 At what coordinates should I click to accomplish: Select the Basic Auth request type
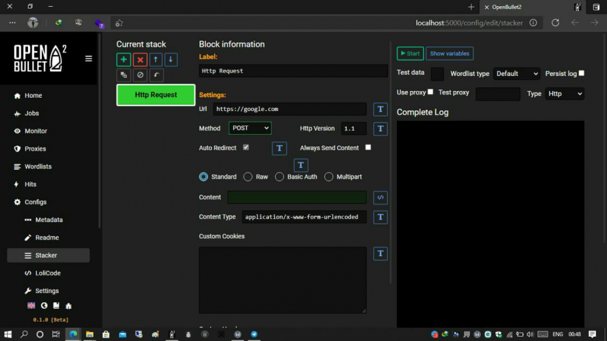coord(279,177)
